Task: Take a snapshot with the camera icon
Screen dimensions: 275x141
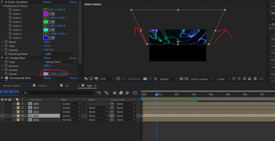Action: 145,79
